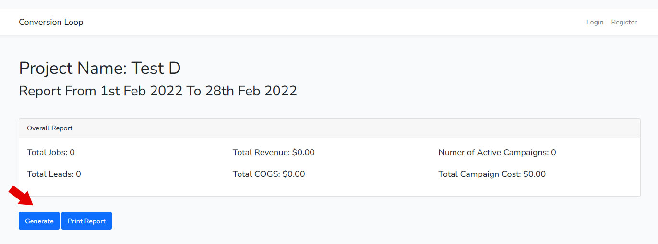Click the "Test D" project title text

tap(156, 68)
